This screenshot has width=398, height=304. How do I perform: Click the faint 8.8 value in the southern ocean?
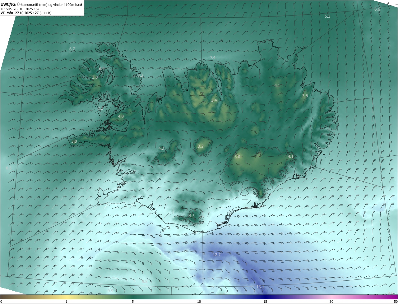(x=145, y=282)
